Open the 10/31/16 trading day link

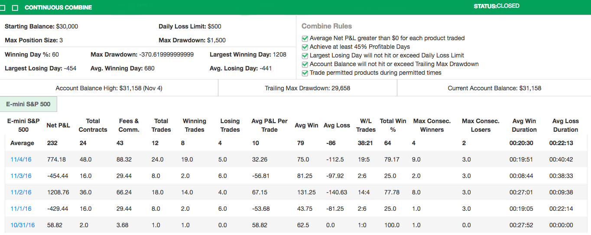(x=23, y=225)
